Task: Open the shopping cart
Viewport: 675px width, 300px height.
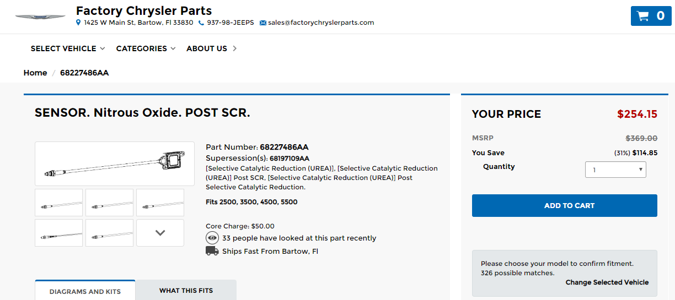Action: [651, 16]
